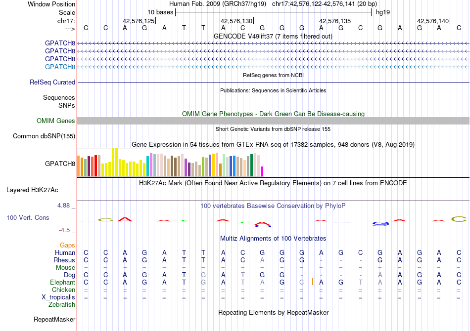Open the RepeatMasker track label
The width and height of the screenshot is (470, 331).
pyautogui.click(x=54, y=320)
